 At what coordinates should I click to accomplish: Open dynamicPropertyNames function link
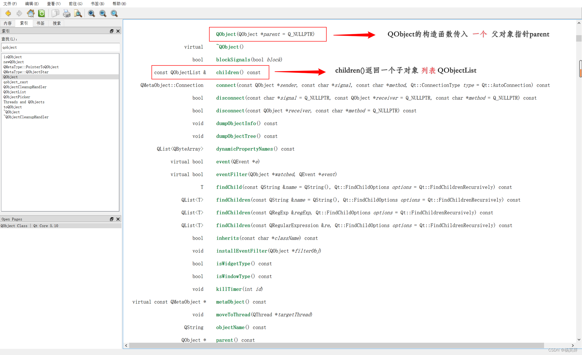point(244,149)
